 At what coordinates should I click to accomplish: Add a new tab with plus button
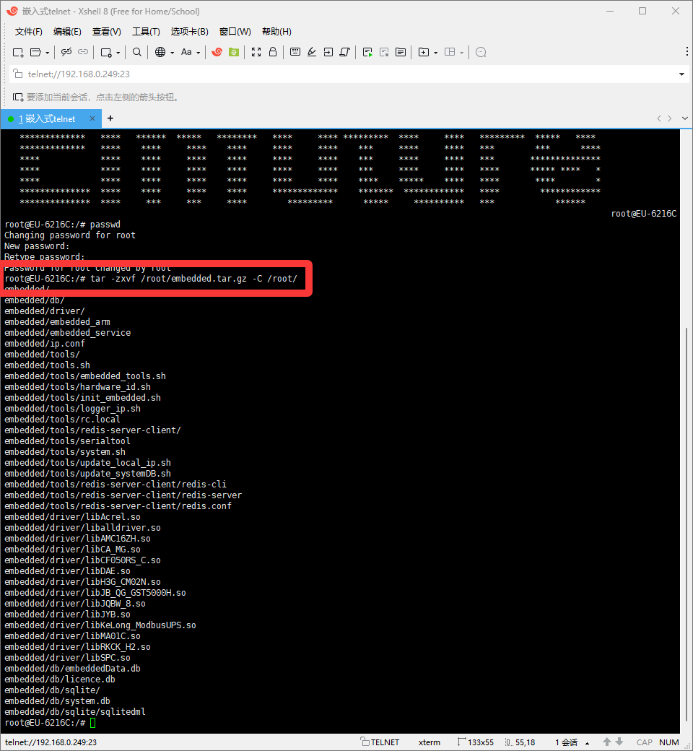coord(110,118)
